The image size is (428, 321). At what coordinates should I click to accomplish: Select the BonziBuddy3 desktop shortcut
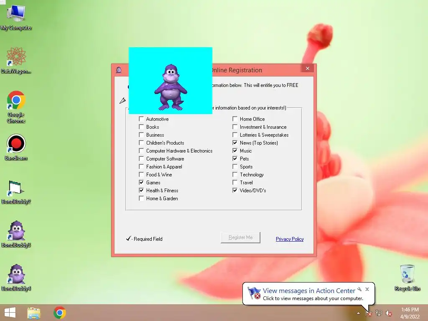tap(16, 234)
